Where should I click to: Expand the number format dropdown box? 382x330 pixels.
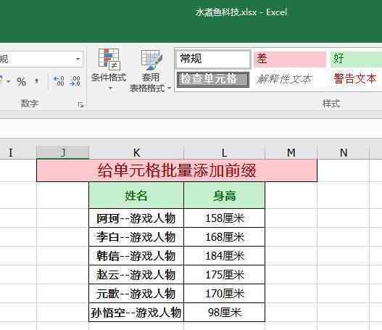coord(78,59)
